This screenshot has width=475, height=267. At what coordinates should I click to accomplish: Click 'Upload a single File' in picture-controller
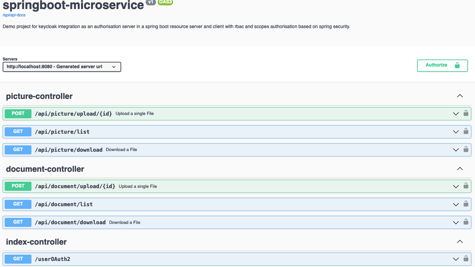click(x=135, y=114)
